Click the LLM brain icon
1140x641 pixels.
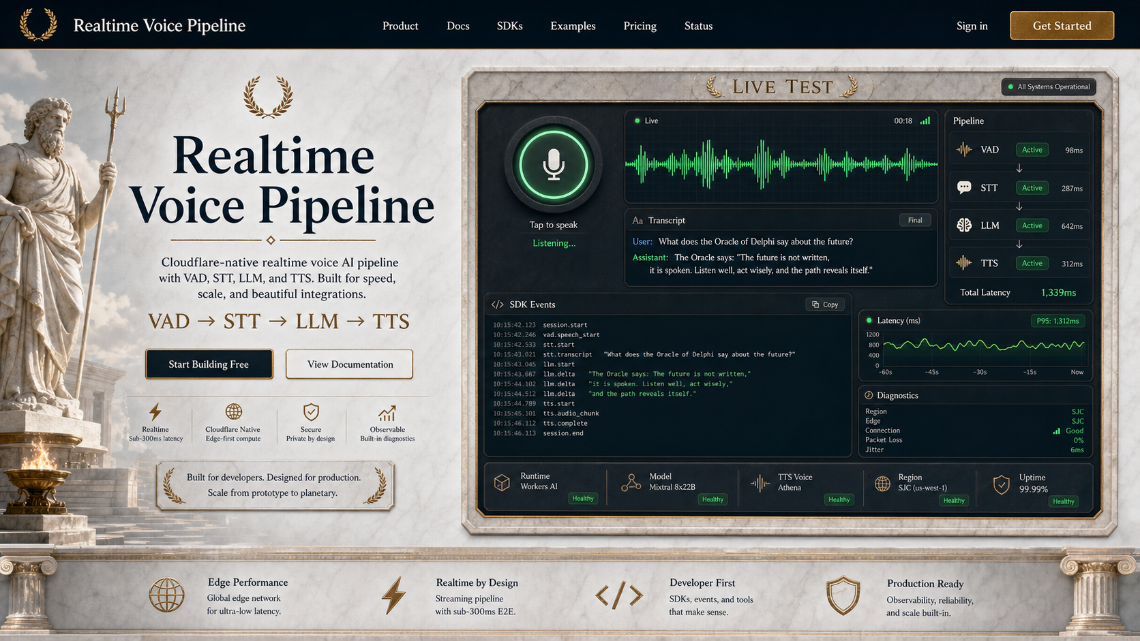[x=964, y=225]
